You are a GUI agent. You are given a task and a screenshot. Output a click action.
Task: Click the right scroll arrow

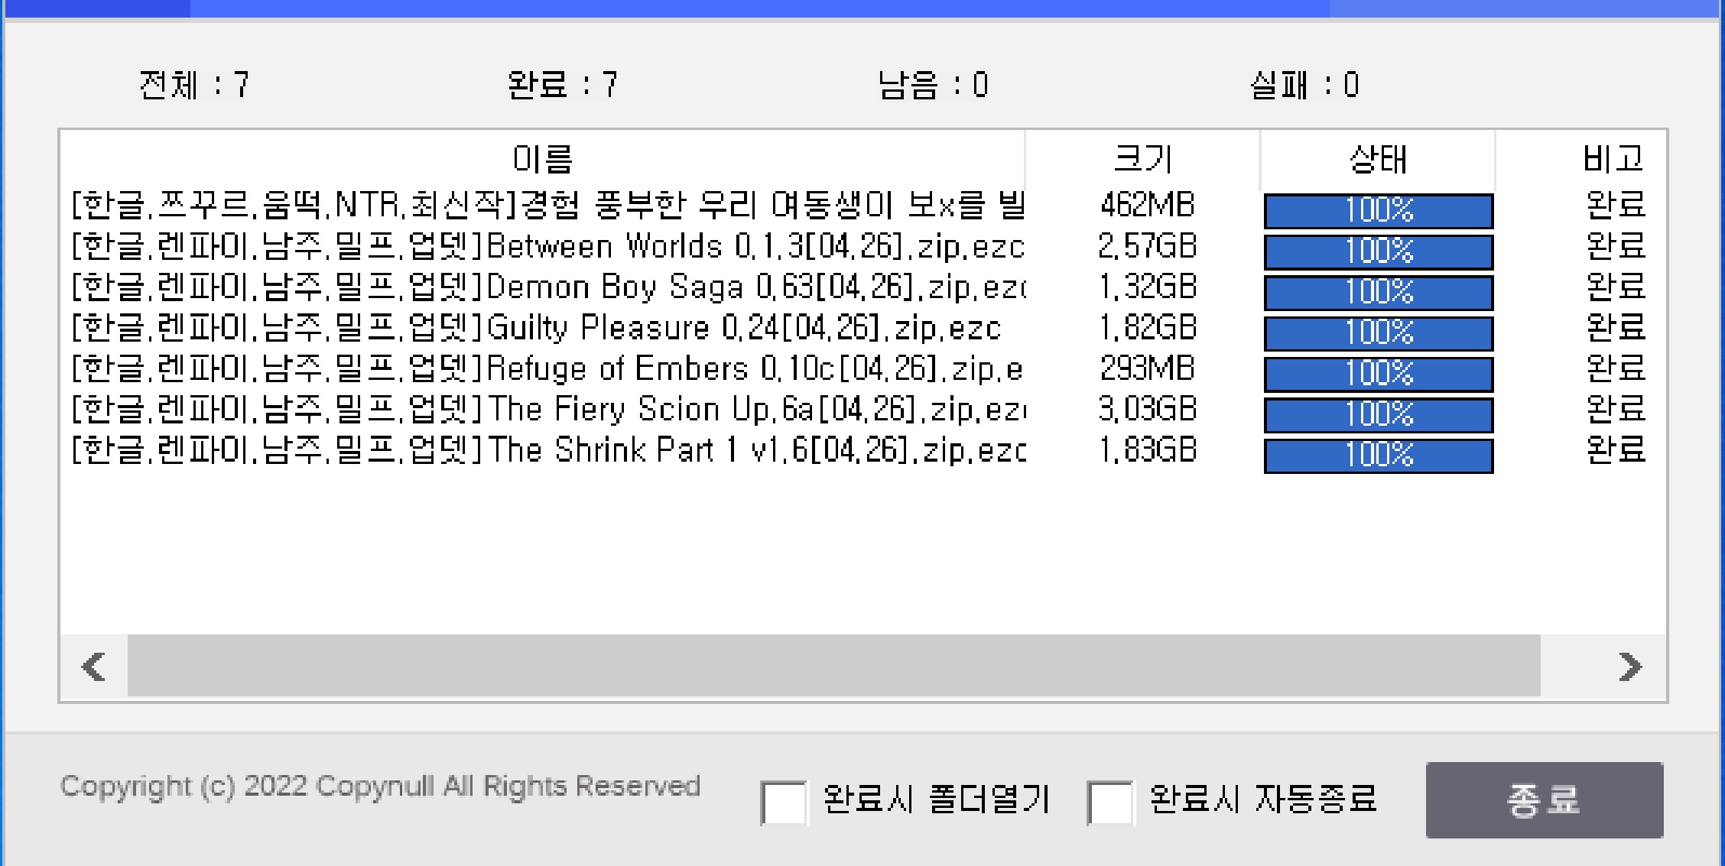point(1629,667)
